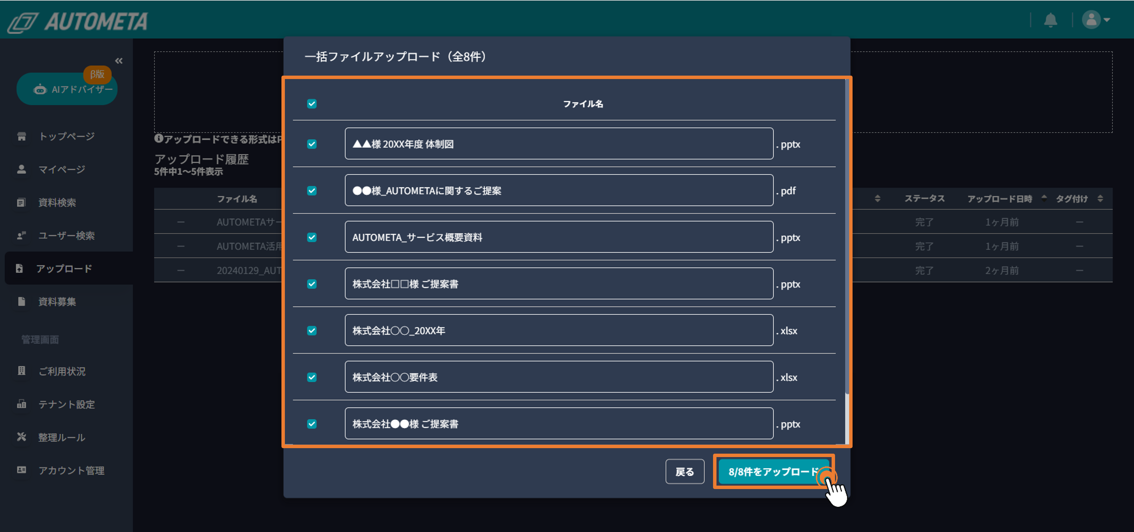The width and height of the screenshot is (1134, 532).
Task: Click the トップページ store icon
Action: pyautogui.click(x=22, y=136)
